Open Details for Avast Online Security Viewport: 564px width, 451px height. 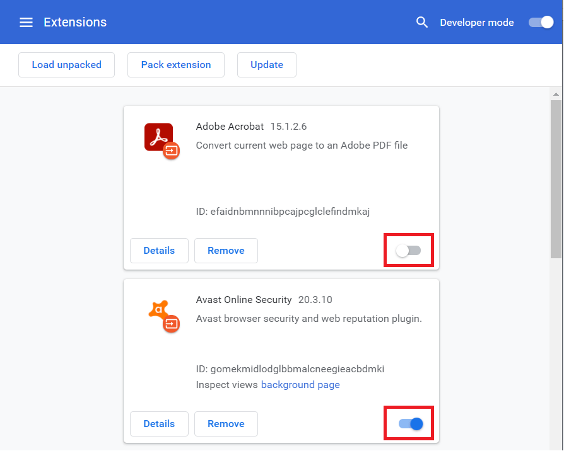[x=159, y=424]
